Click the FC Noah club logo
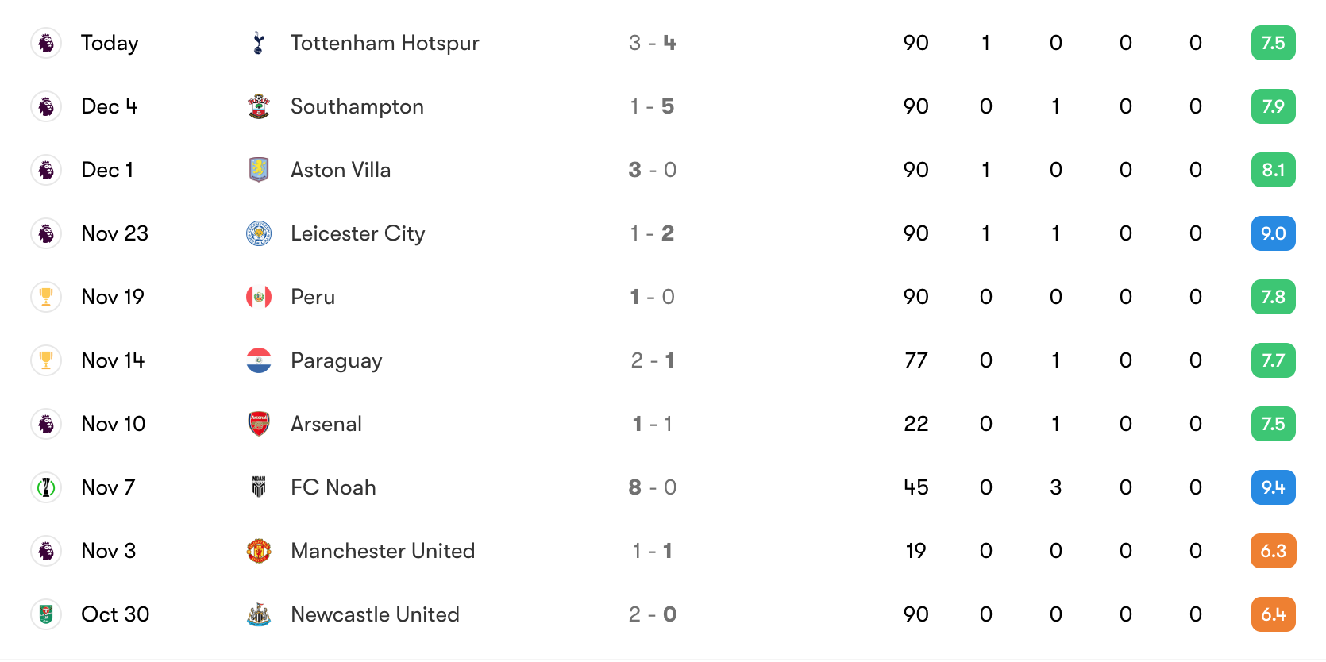 click(x=258, y=487)
